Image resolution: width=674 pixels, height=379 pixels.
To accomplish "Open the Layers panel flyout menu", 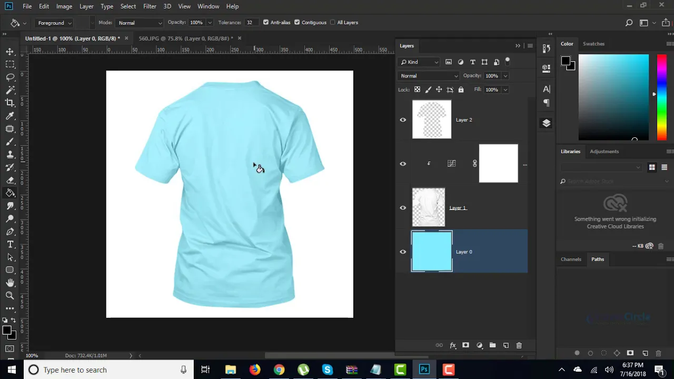I will click(530, 46).
